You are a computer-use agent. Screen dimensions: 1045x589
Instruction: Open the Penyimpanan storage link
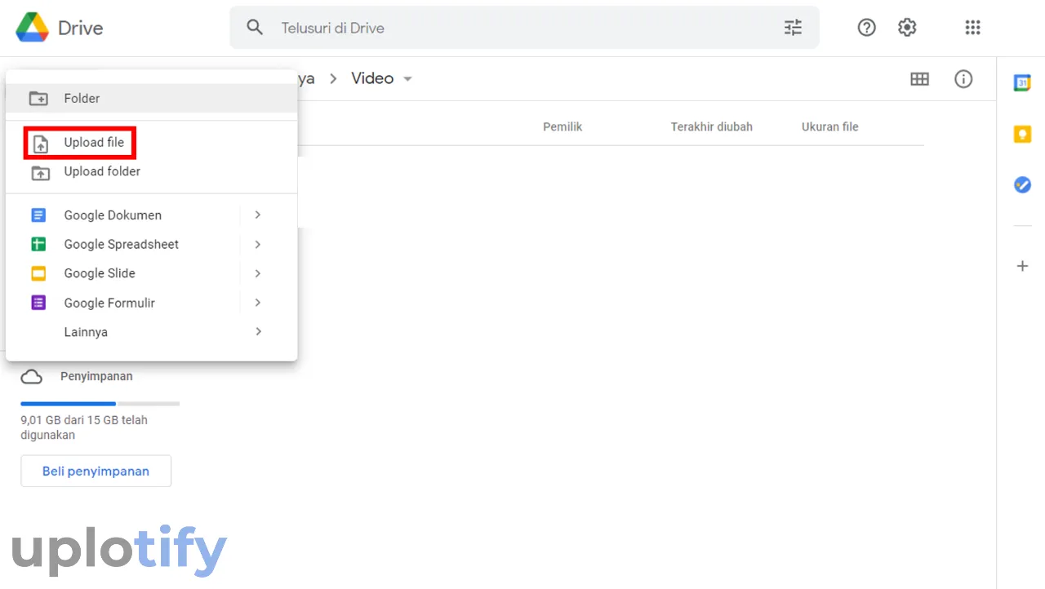(x=96, y=377)
